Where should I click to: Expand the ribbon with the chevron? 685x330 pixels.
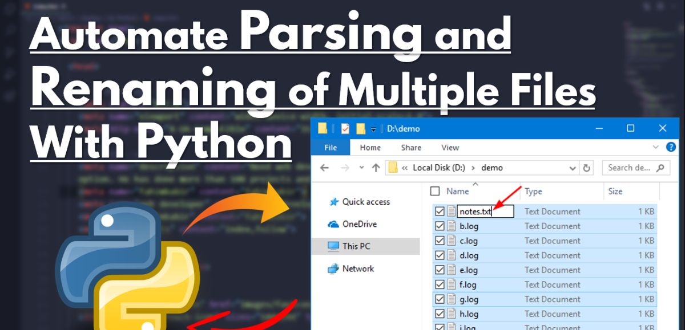coord(656,147)
